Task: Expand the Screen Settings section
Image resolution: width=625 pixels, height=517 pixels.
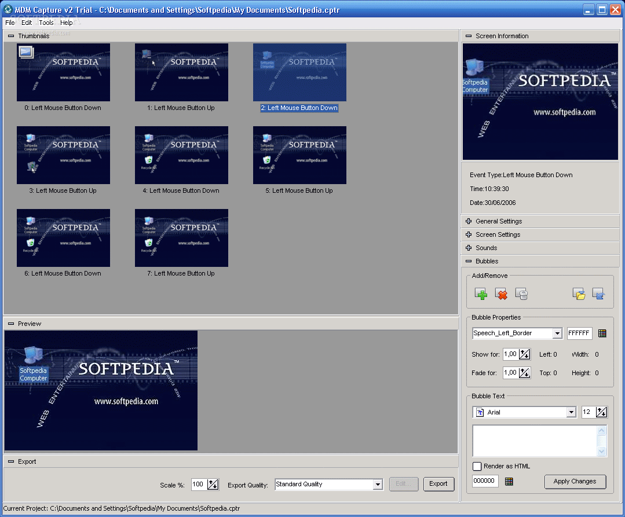Action: [469, 234]
